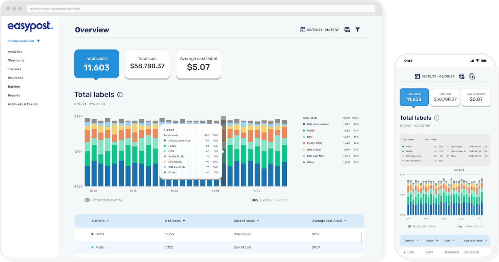Open Batches in the sidebar
This screenshot has height=262, width=499.
point(14,87)
